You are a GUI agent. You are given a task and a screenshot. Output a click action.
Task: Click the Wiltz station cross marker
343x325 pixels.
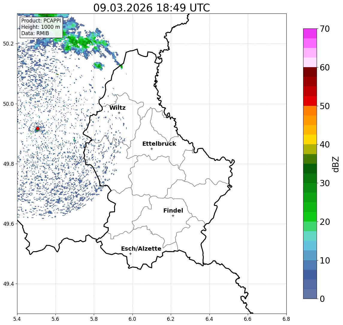click(x=119, y=113)
